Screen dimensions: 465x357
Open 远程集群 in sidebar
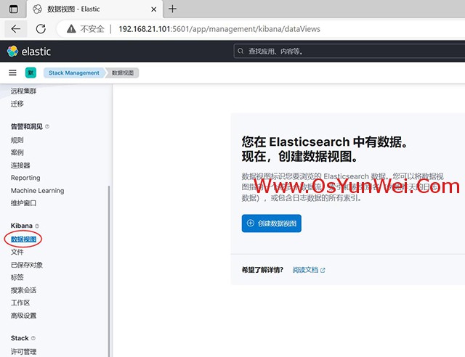coord(23,91)
